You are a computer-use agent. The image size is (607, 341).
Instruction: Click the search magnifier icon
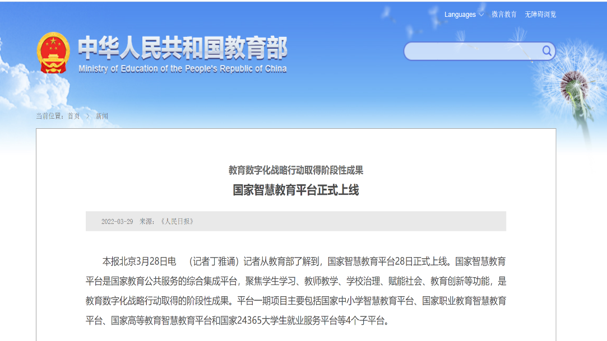[x=546, y=52]
